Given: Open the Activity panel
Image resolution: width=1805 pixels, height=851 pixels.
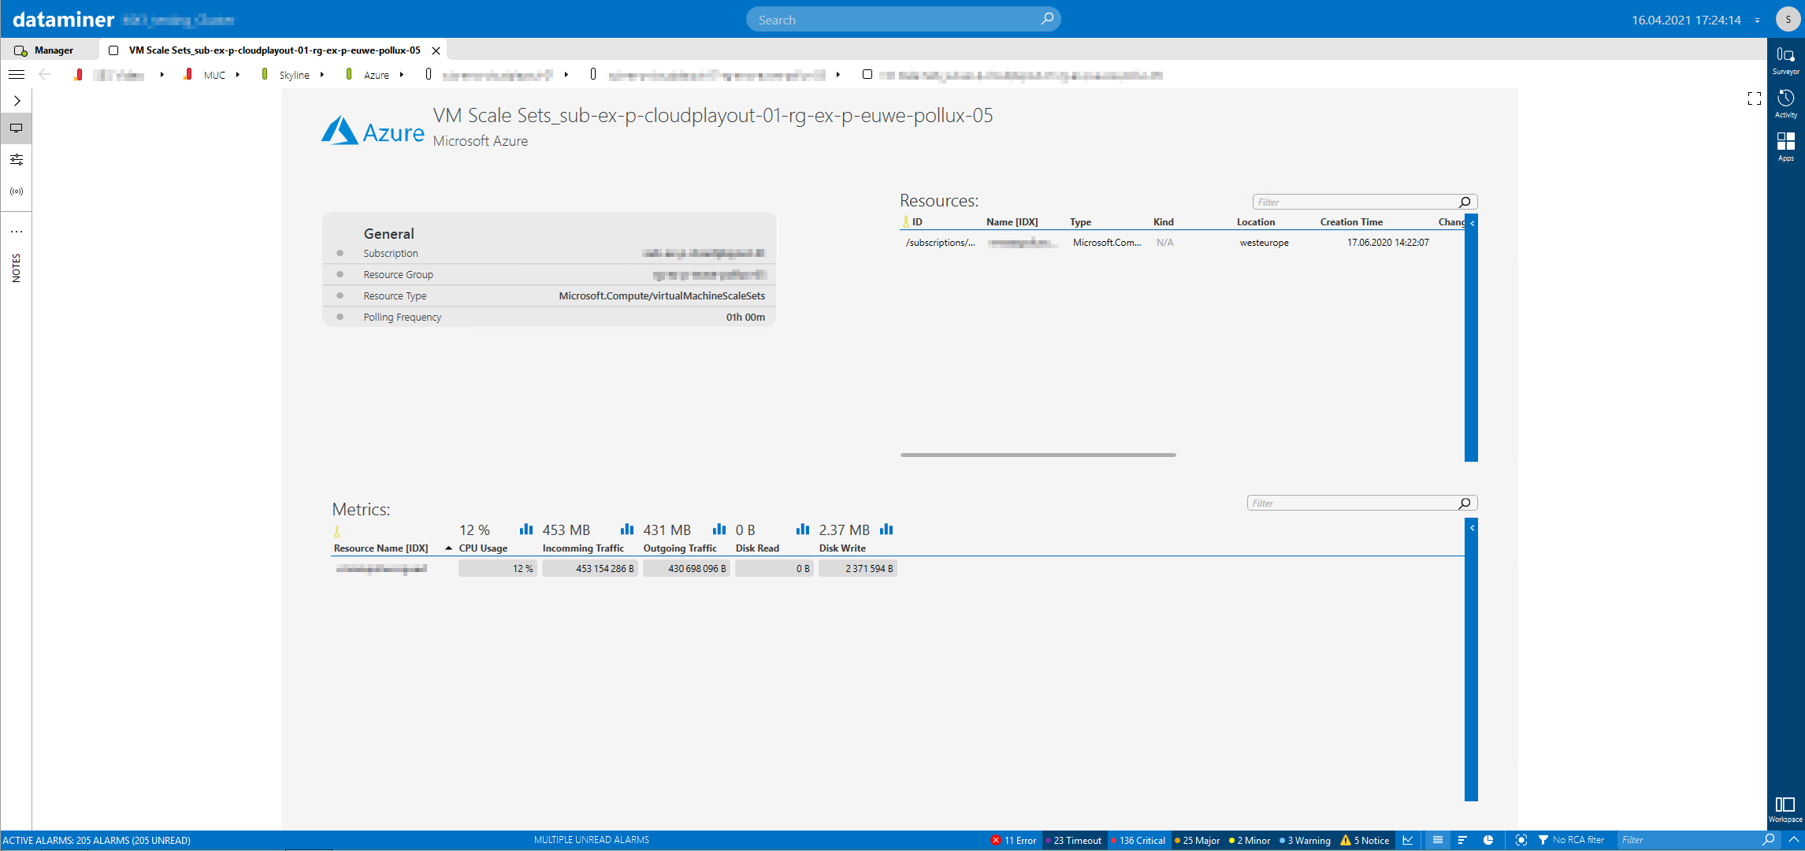Looking at the screenshot, I should (x=1785, y=103).
